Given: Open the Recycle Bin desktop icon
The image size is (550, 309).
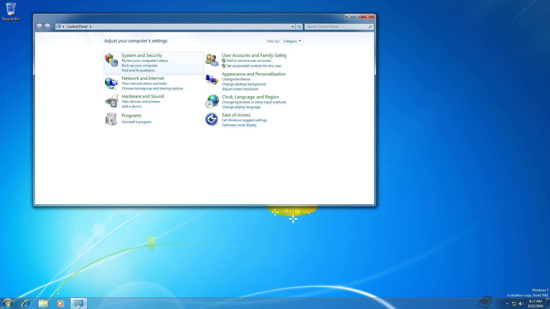Looking at the screenshot, I should pos(11,12).
